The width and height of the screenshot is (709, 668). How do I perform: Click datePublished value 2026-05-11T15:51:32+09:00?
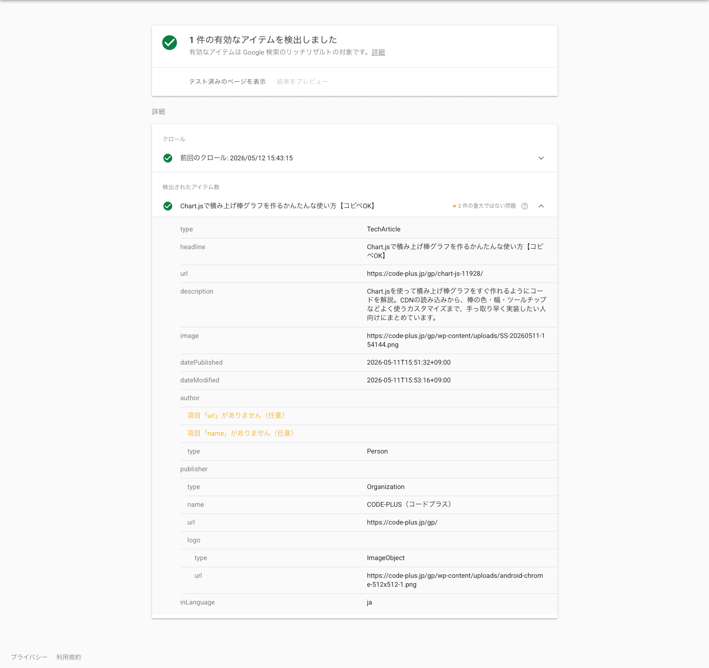pos(409,362)
